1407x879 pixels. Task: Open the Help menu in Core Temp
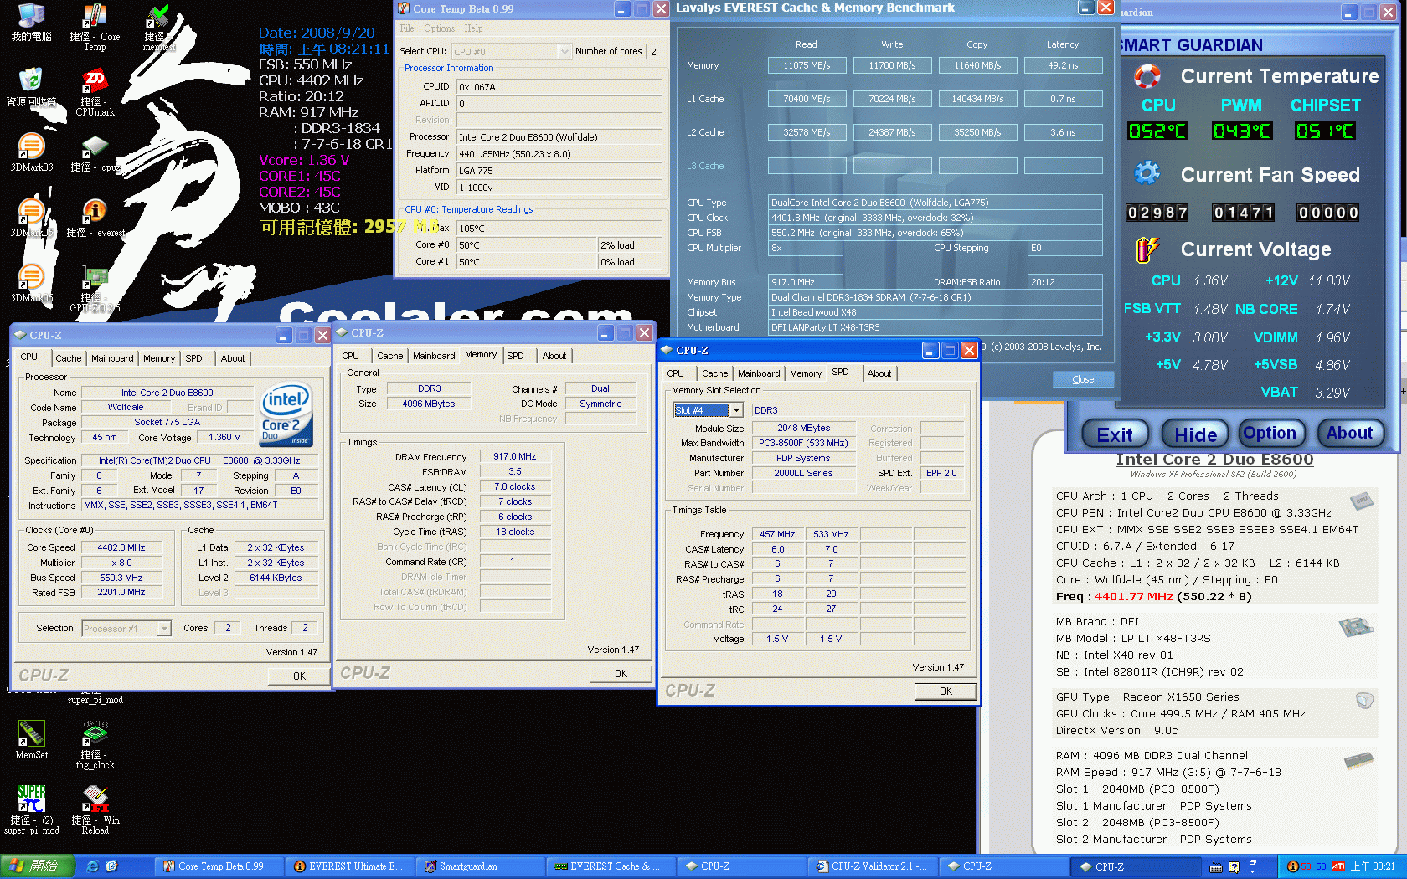click(x=473, y=28)
